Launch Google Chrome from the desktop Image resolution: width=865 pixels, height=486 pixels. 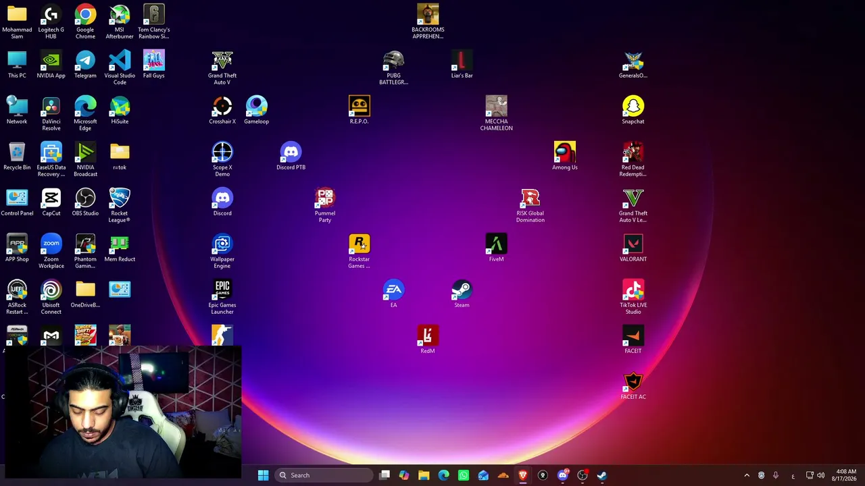click(85, 21)
